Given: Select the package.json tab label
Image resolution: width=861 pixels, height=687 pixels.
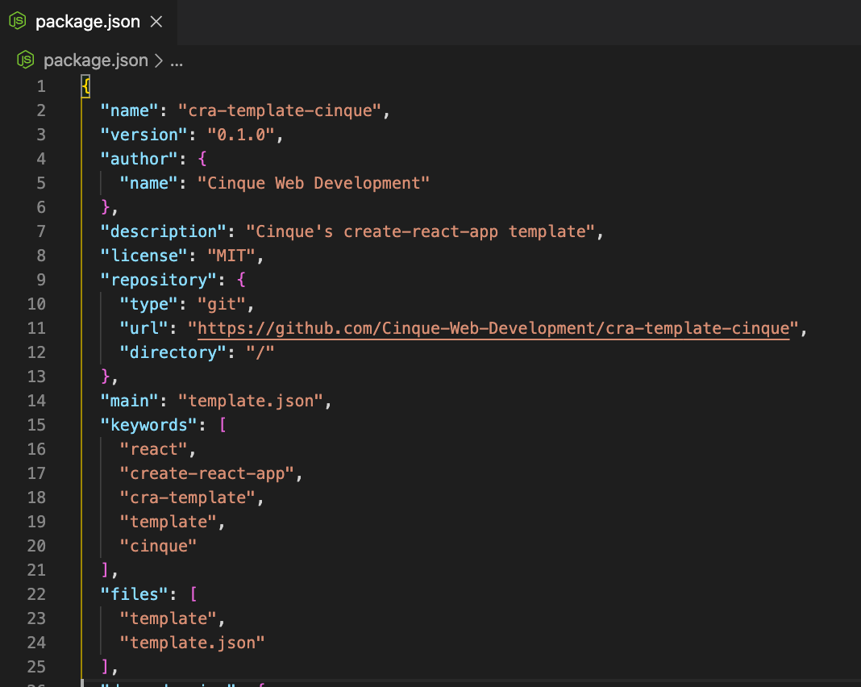Looking at the screenshot, I should coord(88,22).
